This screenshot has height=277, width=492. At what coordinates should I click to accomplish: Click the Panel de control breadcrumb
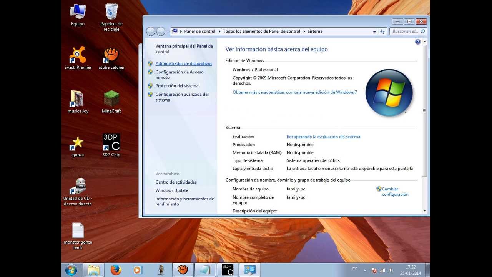point(200,32)
